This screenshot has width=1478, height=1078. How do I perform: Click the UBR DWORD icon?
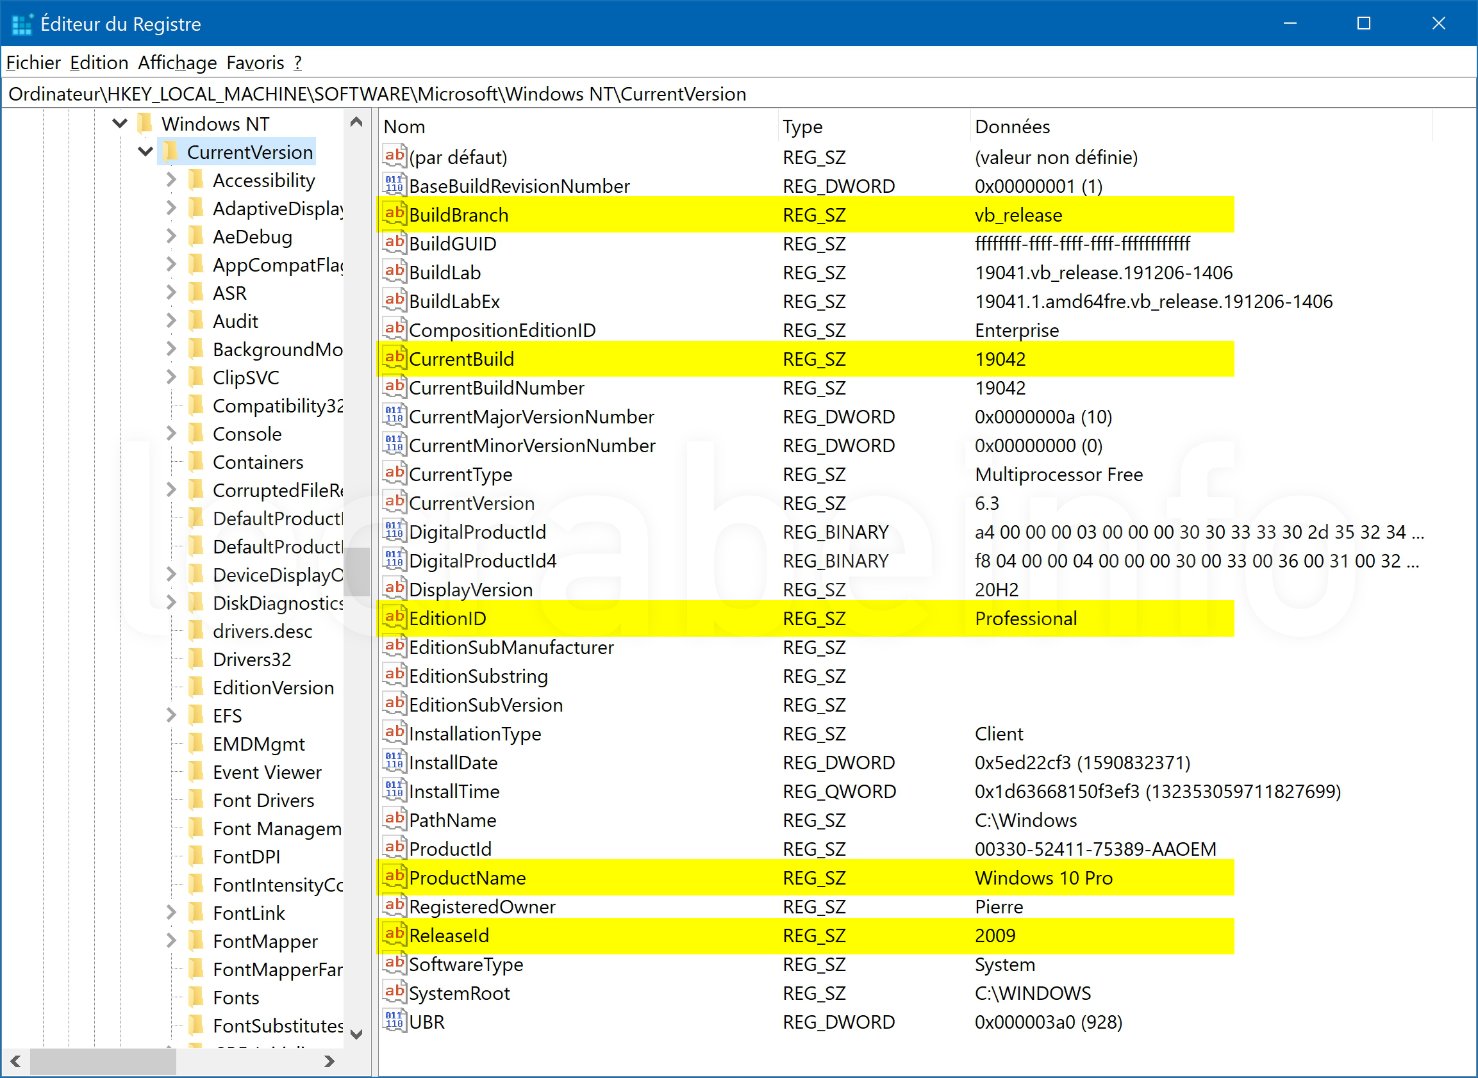[x=394, y=1021]
